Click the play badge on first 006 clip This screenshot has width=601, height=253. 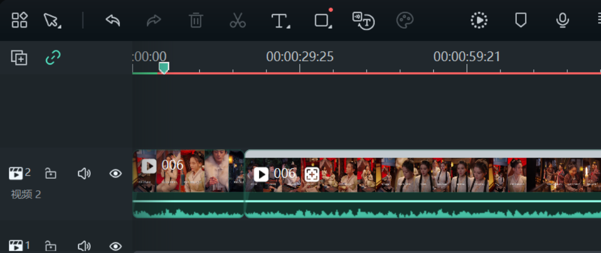tap(149, 166)
